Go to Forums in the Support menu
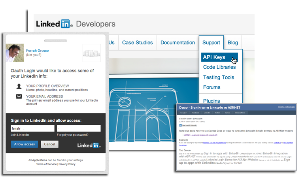This screenshot has width=302, height=183. (211, 87)
